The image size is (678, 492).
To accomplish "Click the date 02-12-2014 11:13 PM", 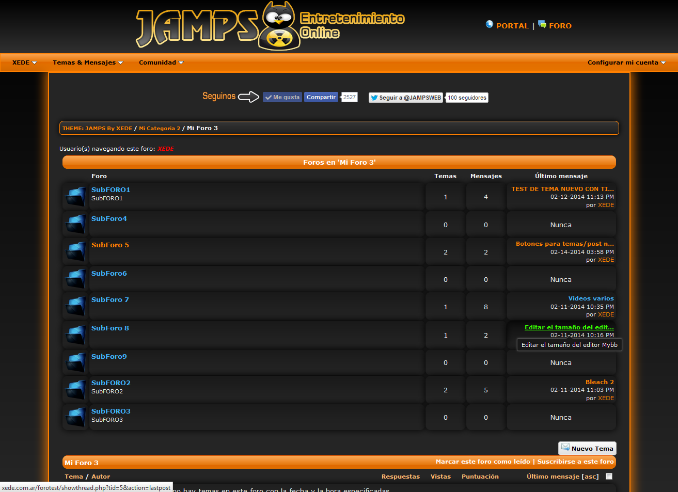I will tap(582, 197).
